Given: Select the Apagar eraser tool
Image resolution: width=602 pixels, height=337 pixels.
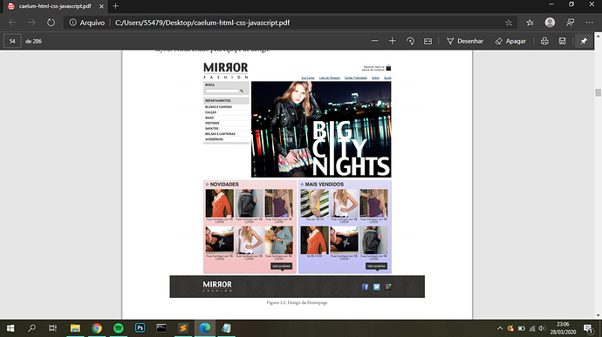Looking at the screenshot, I should (x=510, y=41).
